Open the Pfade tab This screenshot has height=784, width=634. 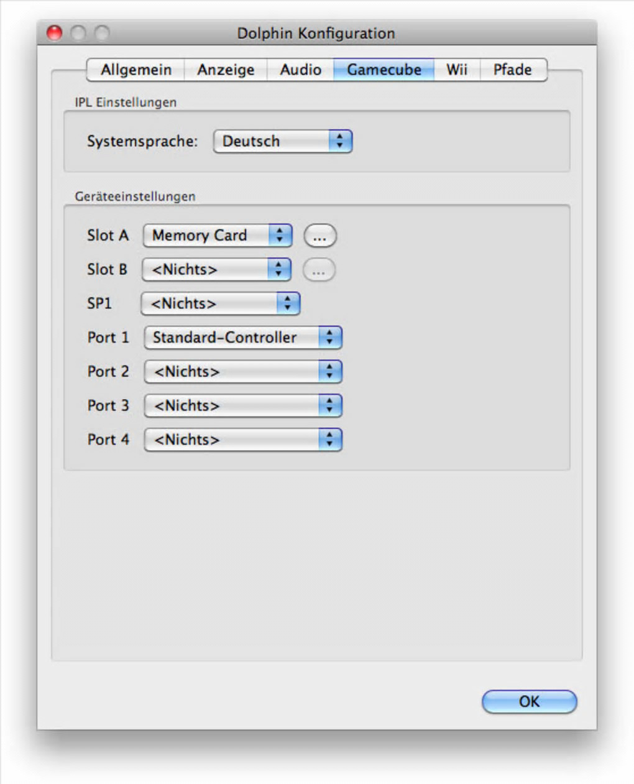click(x=512, y=70)
